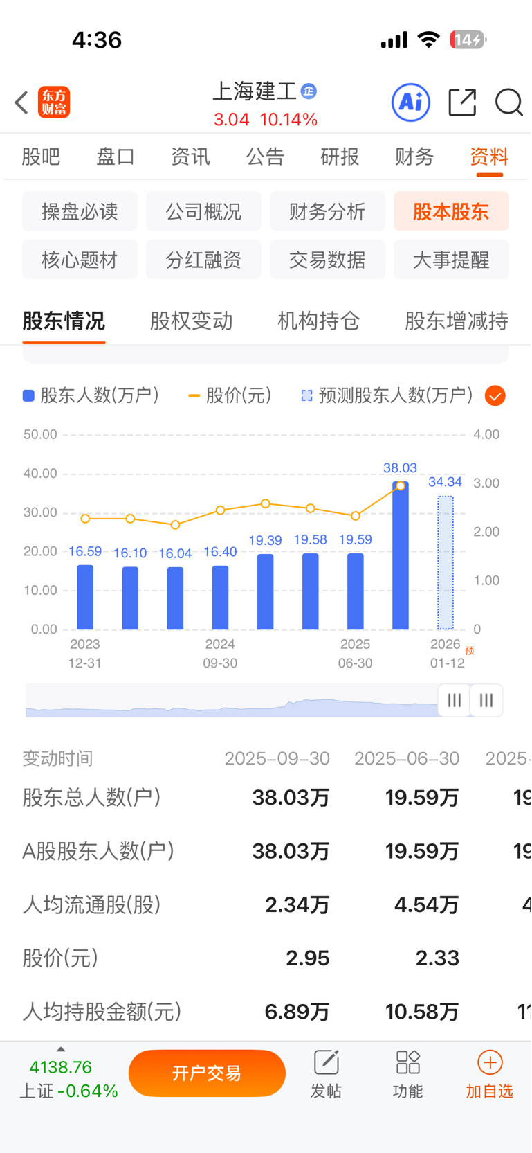532x1153 pixels.
Task: Tap the 6.89万 value
Action: [x=297, y=1012]
